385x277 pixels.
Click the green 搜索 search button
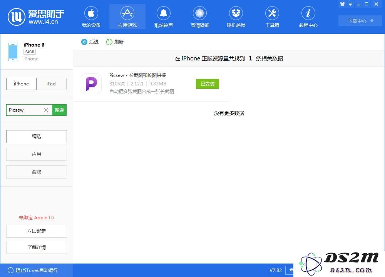59,110
